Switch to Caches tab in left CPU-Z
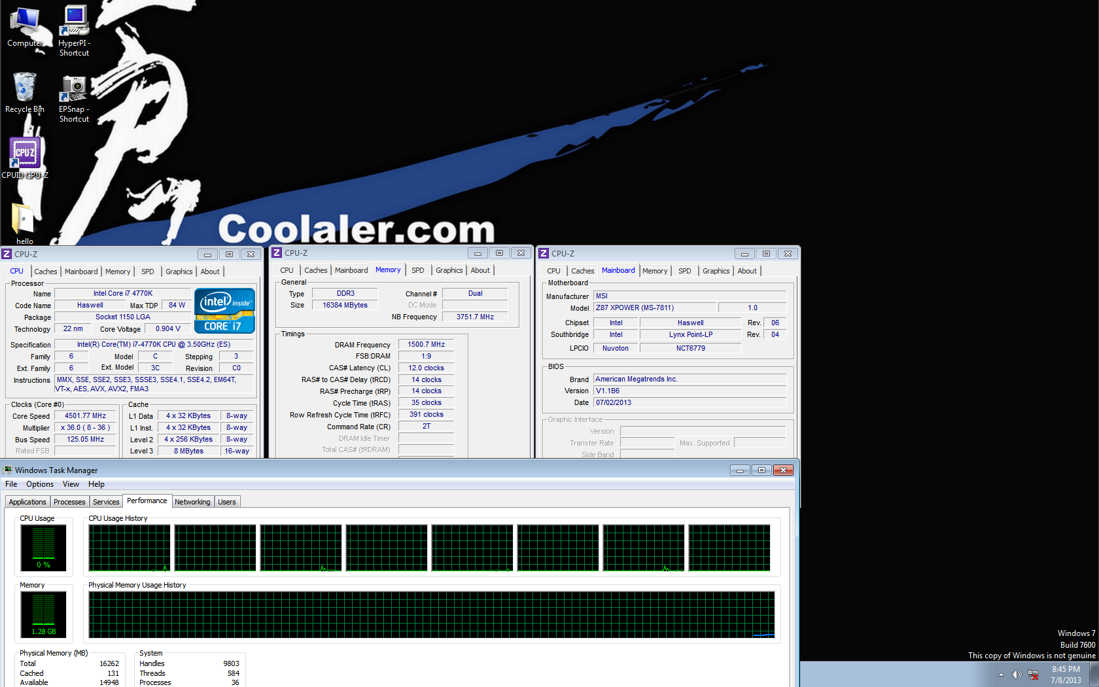 (x=46, y=272)
